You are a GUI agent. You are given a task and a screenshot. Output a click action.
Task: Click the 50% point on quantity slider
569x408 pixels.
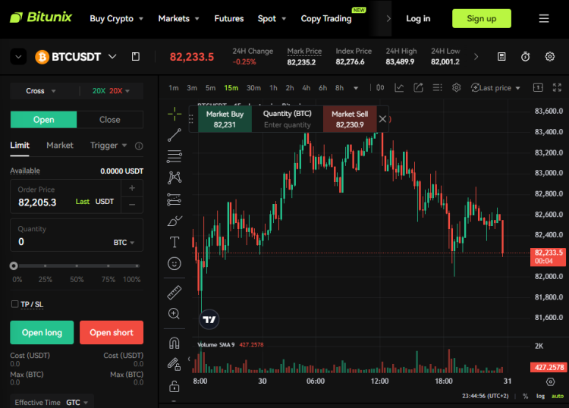[77, 266]
